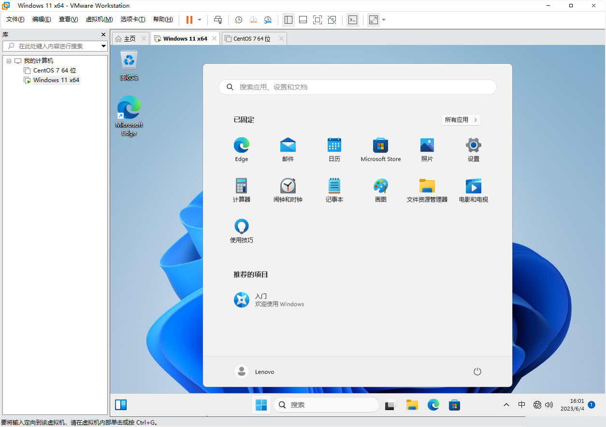Click the send Ctrl+Alt+Del toolbar icon
The width and height of the screenshot is (606, 427).
click(x=218, y=20)
